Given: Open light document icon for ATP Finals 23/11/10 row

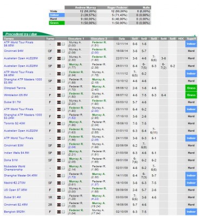Looking at the screenshot, I should [63, 110].
